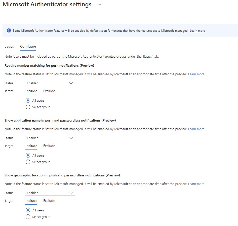Switch to Exclude target for application name feature
238x226 pixels.
[x=49, y=146]
